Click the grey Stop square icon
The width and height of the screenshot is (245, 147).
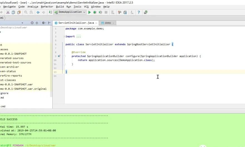(106, 12)
